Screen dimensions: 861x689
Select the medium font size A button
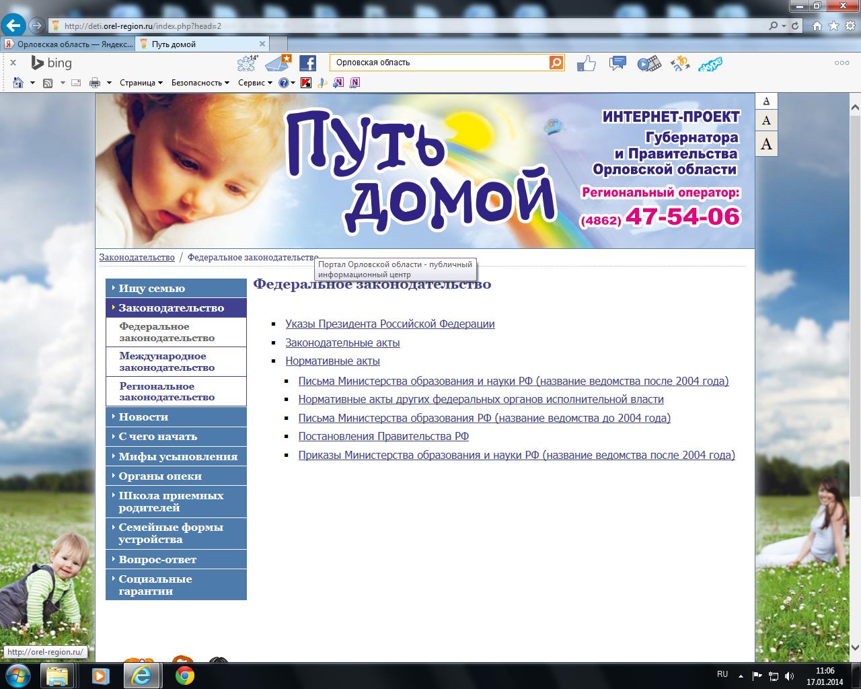tap(766, 121)
